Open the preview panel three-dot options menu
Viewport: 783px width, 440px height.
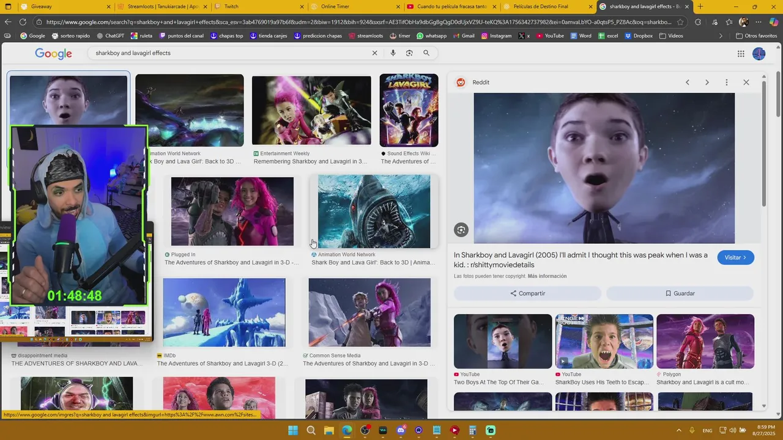(727, 82)
